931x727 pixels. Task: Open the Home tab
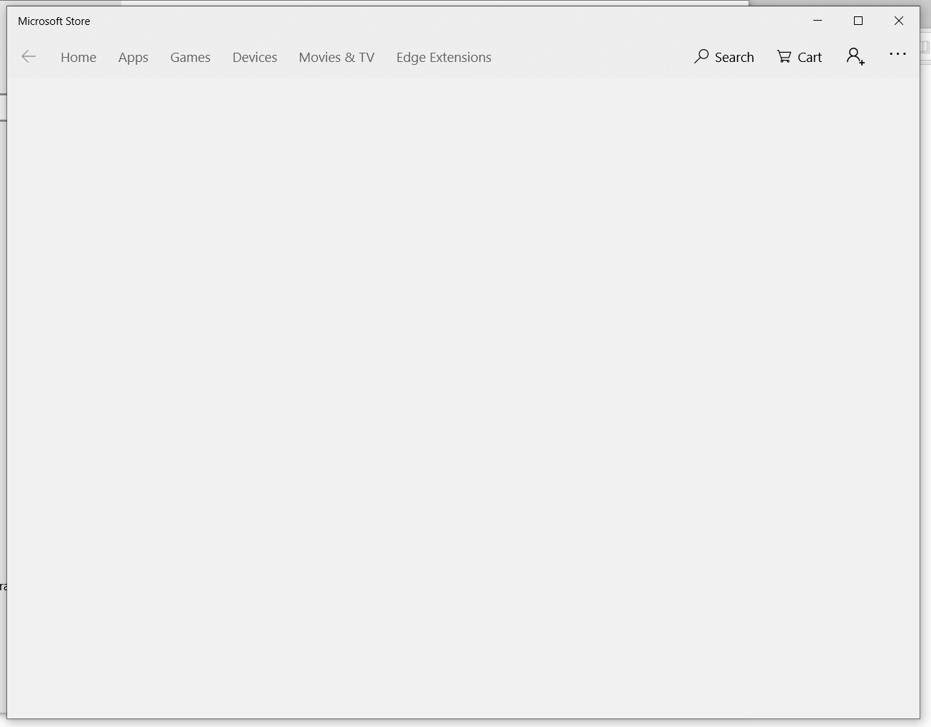pos(78,58)
